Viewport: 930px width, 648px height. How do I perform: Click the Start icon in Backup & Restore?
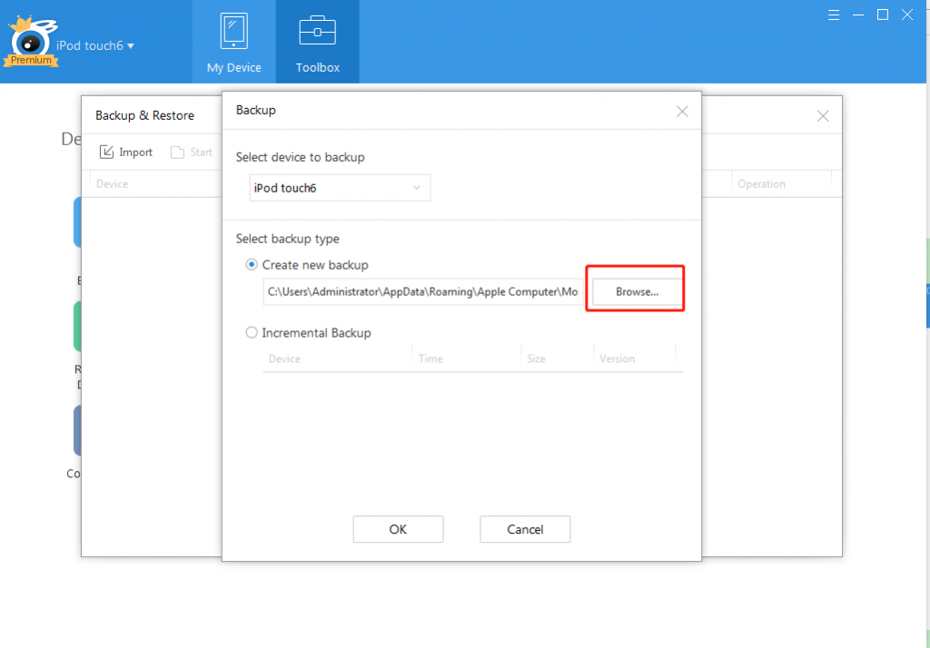[178, 152]
